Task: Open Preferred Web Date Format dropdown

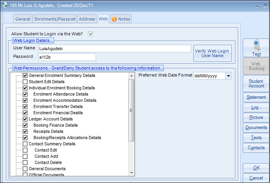Action: [228, 76]
